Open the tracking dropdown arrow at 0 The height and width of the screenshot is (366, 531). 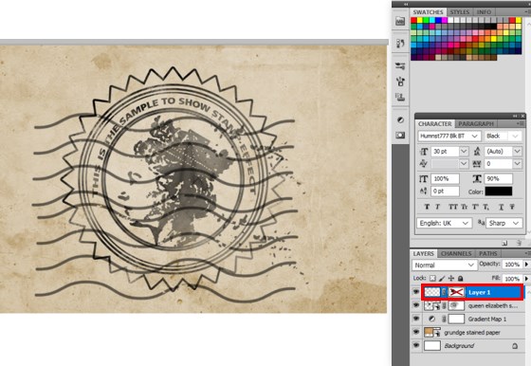[517, 164]
